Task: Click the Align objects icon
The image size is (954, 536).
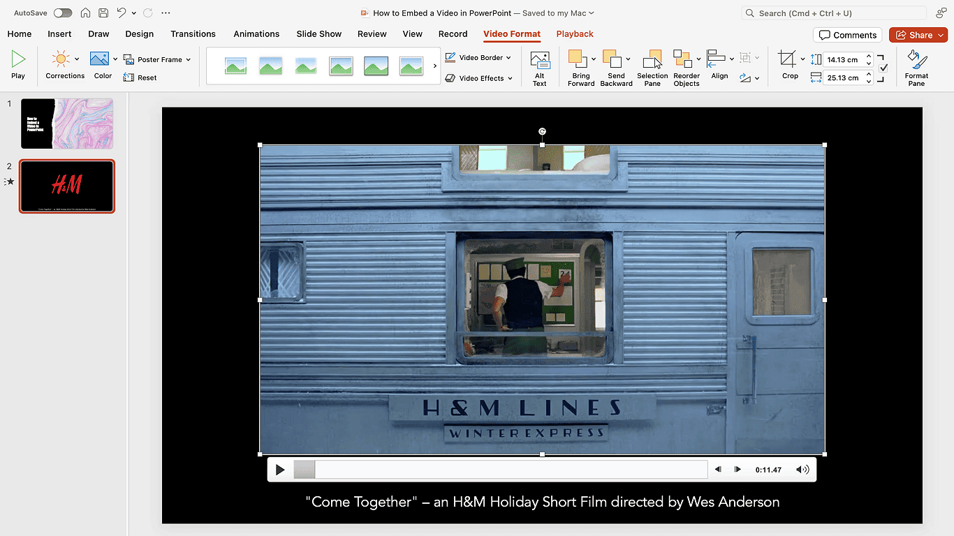Action: [x=716, y=59]
